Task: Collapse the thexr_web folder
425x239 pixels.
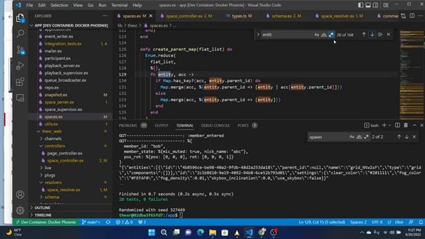Action: click(52, 131)
